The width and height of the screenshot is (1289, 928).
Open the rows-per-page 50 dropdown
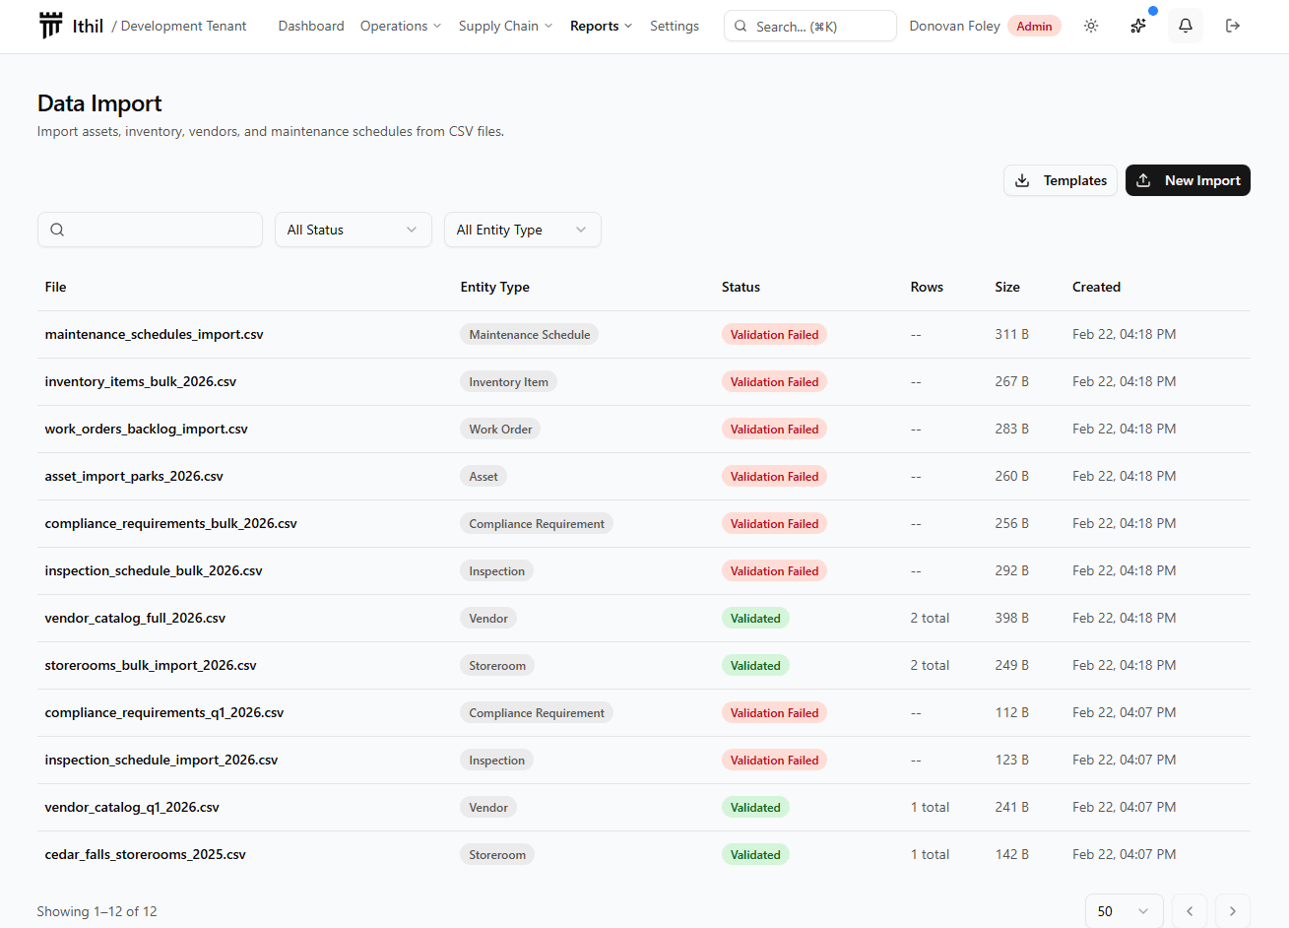tap(1124, 911)
